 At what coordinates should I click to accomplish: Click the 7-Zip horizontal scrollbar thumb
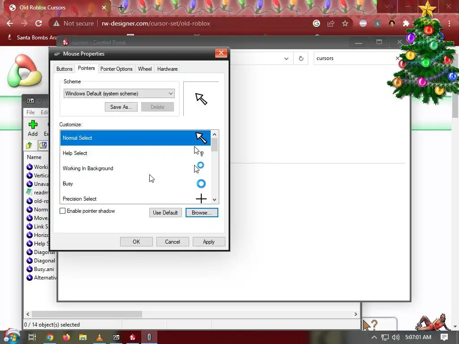(x=87, y=314)
